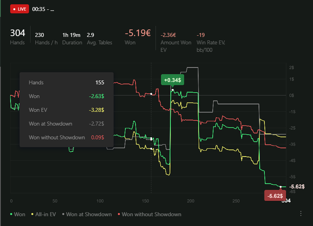Click the red -5.62$ final value tag
Image resolution: width=313 pixels, height=226 pixels.
tap(274, 196)
